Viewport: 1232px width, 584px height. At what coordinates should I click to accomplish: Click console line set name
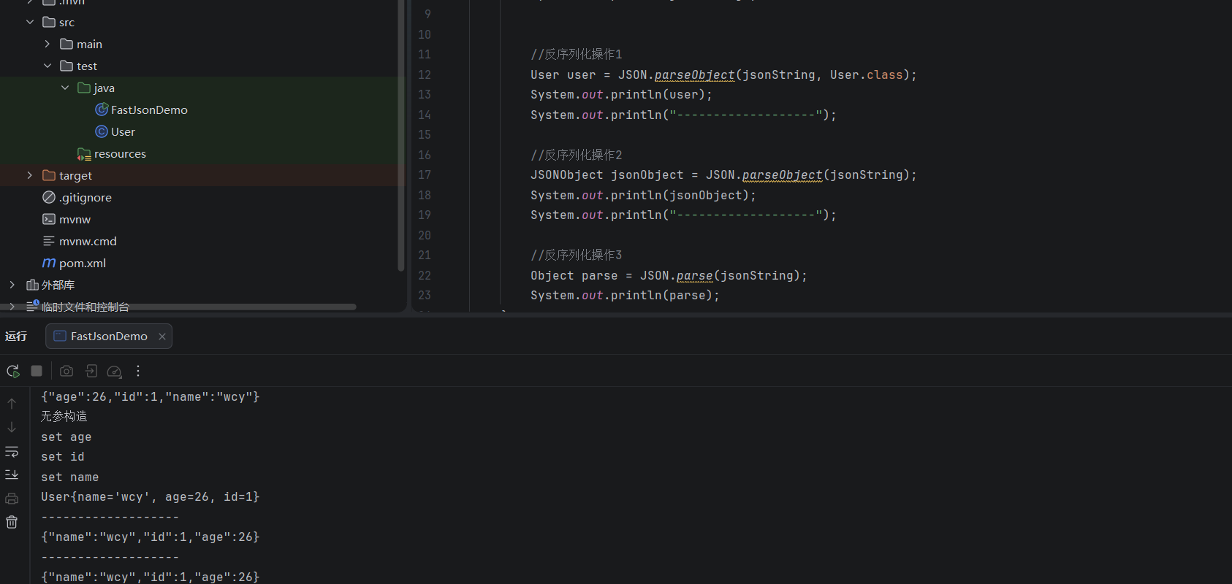70,477
